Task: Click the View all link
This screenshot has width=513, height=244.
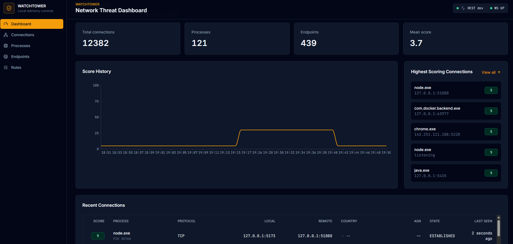Action: pyautogui.click(x=491, y=72)
